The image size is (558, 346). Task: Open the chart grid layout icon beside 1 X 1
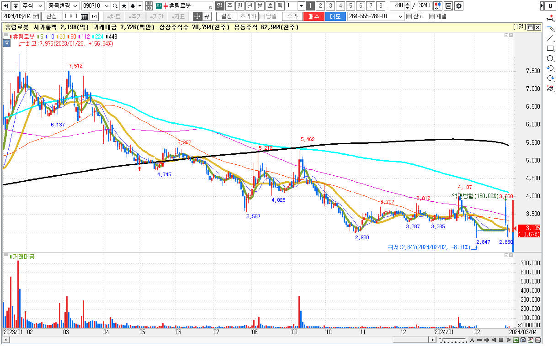[x=84, y=16]
